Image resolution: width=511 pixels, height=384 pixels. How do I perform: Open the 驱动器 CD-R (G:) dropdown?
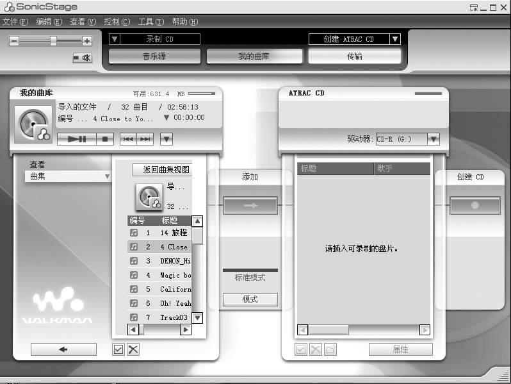pos(434,139)
